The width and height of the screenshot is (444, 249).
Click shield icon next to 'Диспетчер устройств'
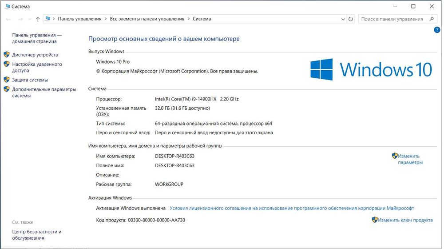(x=7, y=54)
